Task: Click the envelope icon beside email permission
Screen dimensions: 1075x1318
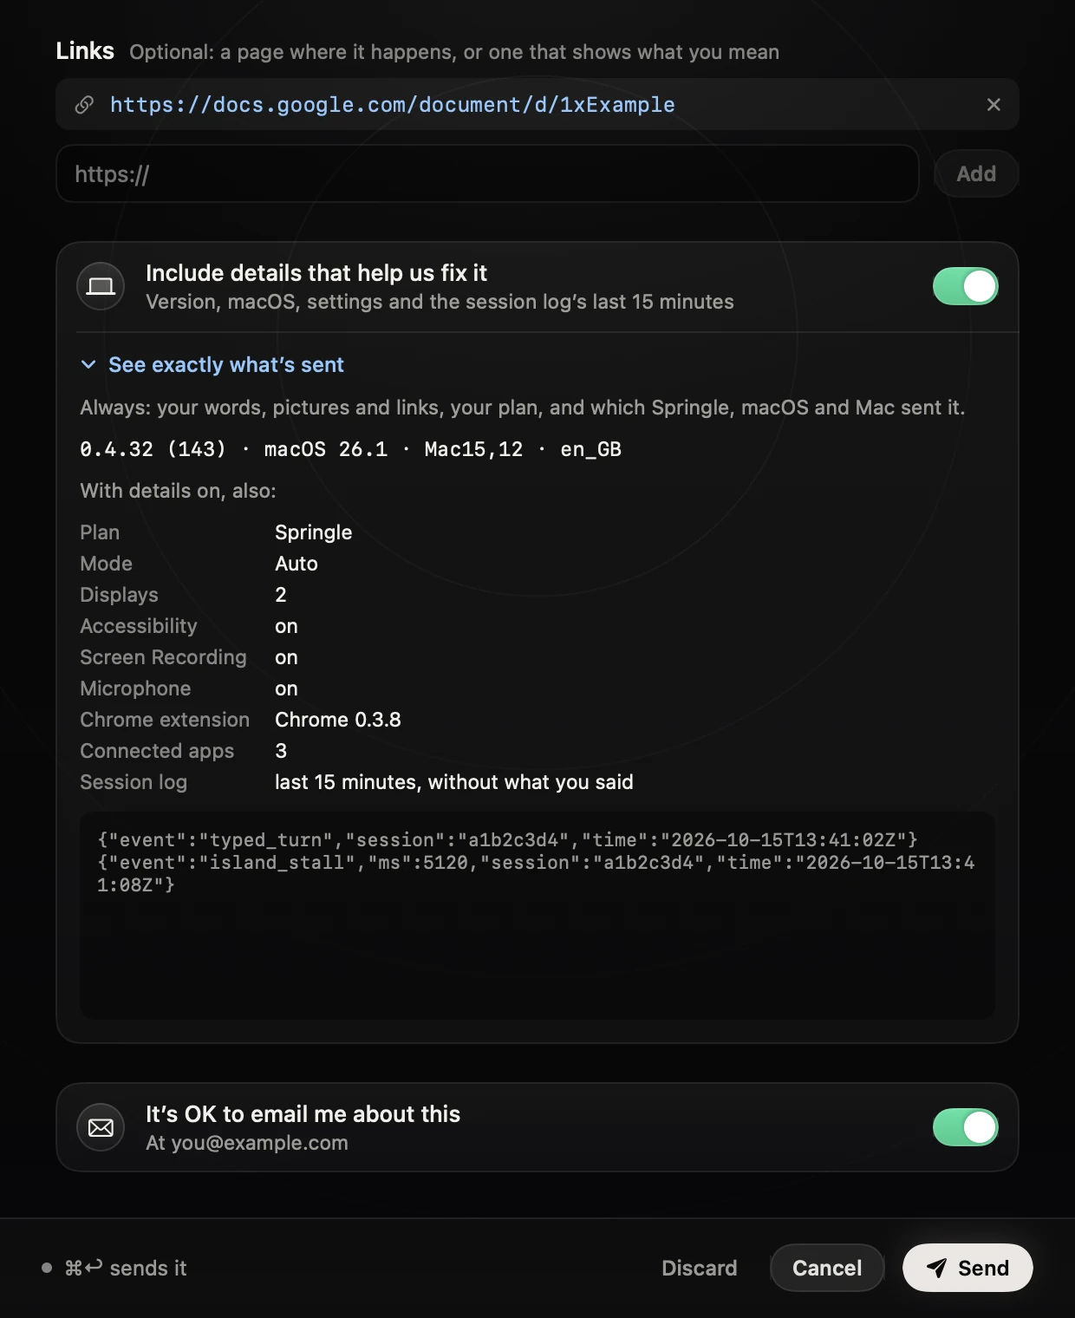Action: pos(101,1127)
